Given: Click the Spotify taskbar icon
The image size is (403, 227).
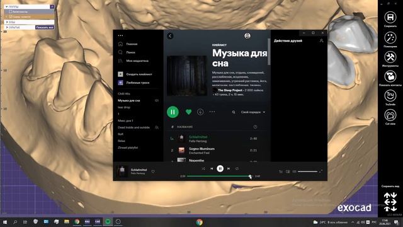Looking at the screenshot, I should tap(108, 221).
